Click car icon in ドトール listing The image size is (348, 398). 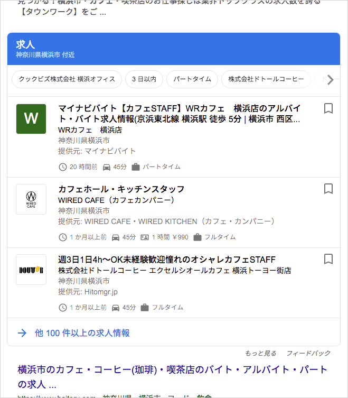click(x=116, y=308)
